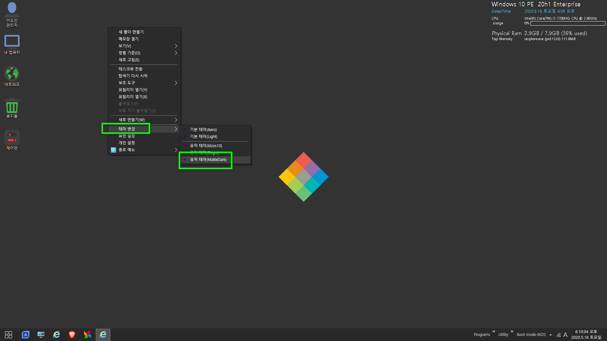Viewport: 607px width, 341px height.
Task: Click the Boot mode-BIOS taskbar label
Action: click(x=531, y=335)
